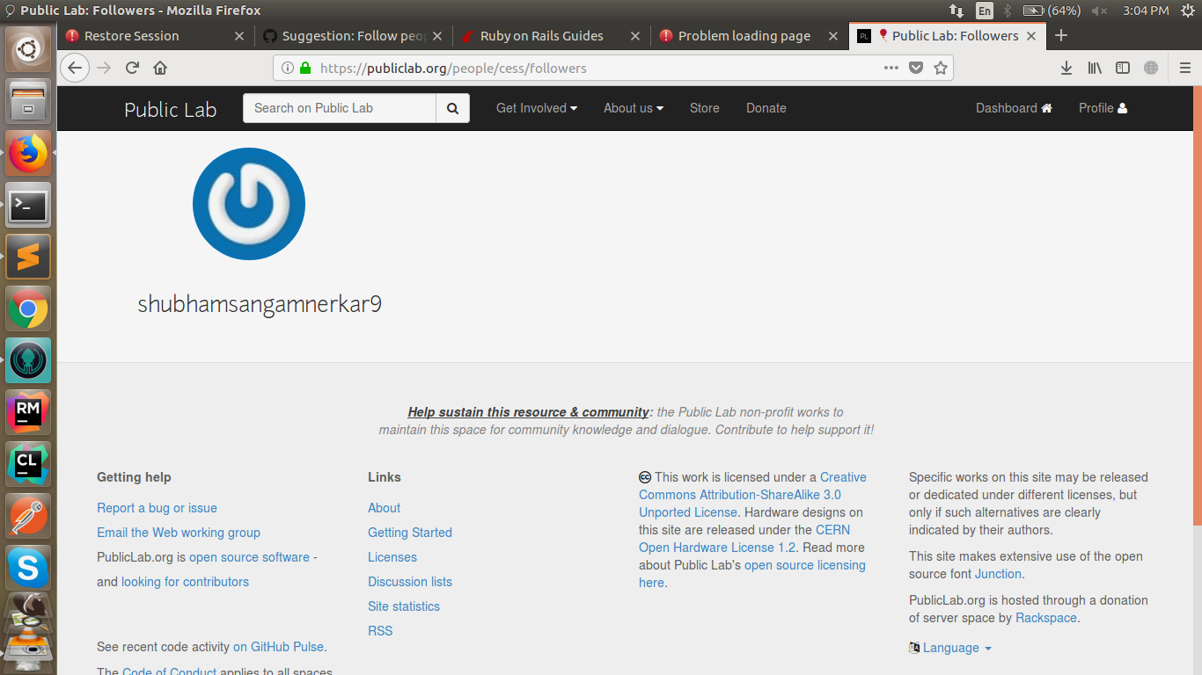Click shubhamsangamnerkar9 avatar image

click(x=249, y=204)
